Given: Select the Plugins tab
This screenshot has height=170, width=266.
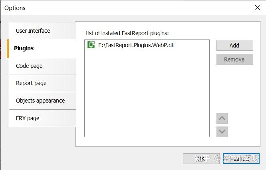Looking at the screenshot, I should (x=24, y=48).
